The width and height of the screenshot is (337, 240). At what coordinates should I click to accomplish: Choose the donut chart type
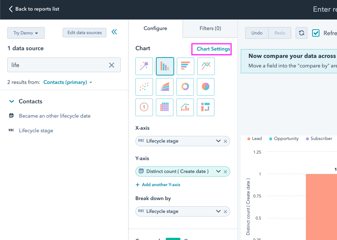pos(185,86)
